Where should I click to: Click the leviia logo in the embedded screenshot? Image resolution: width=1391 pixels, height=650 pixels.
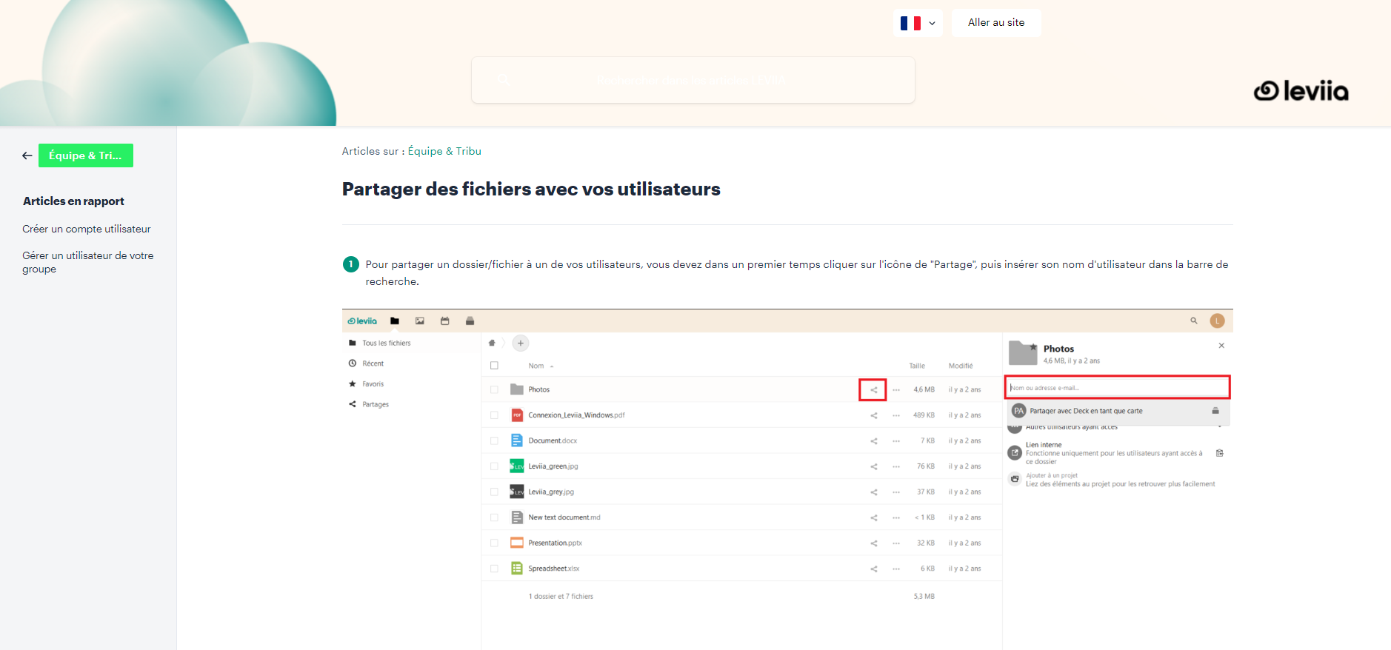(362, 321)
